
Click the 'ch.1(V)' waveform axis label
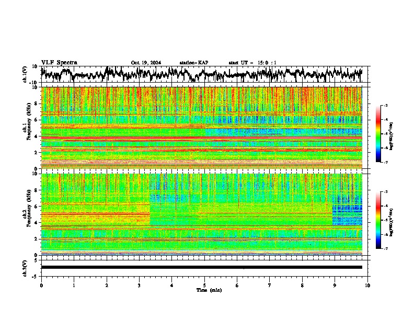coord(25,74)
